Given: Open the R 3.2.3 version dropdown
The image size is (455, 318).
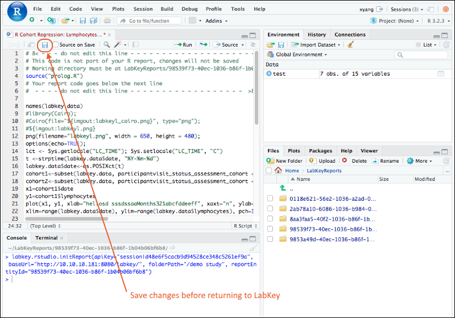Looking at the screenshot, I should pyautogui.click(x=439, y=21).
